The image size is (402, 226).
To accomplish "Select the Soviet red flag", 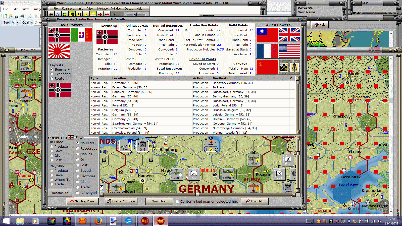I will pyautogui.click(x=267, y=67).
